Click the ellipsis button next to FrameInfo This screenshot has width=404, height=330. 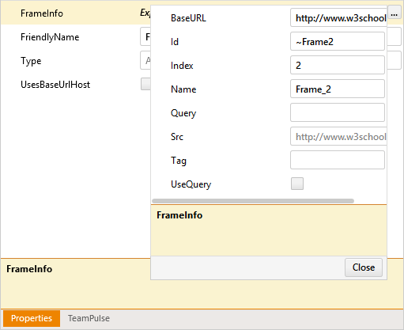pyautogui.click(x=395, y=13)
